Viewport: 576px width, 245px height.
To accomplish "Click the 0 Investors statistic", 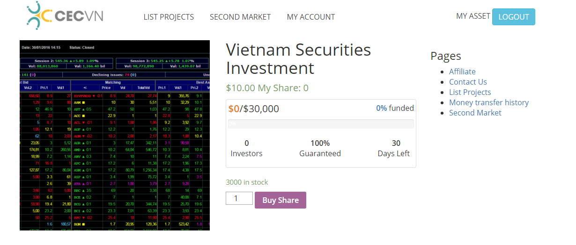I will tap(246, 148).
